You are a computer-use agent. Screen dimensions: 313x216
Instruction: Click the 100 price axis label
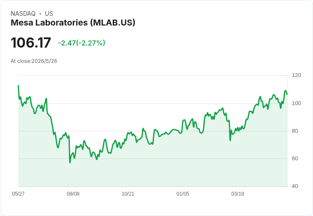[296, 103]
